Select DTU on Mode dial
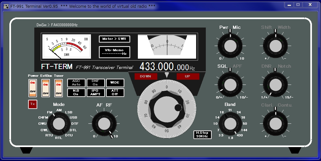Screen dimensions: 321x161 69,135
